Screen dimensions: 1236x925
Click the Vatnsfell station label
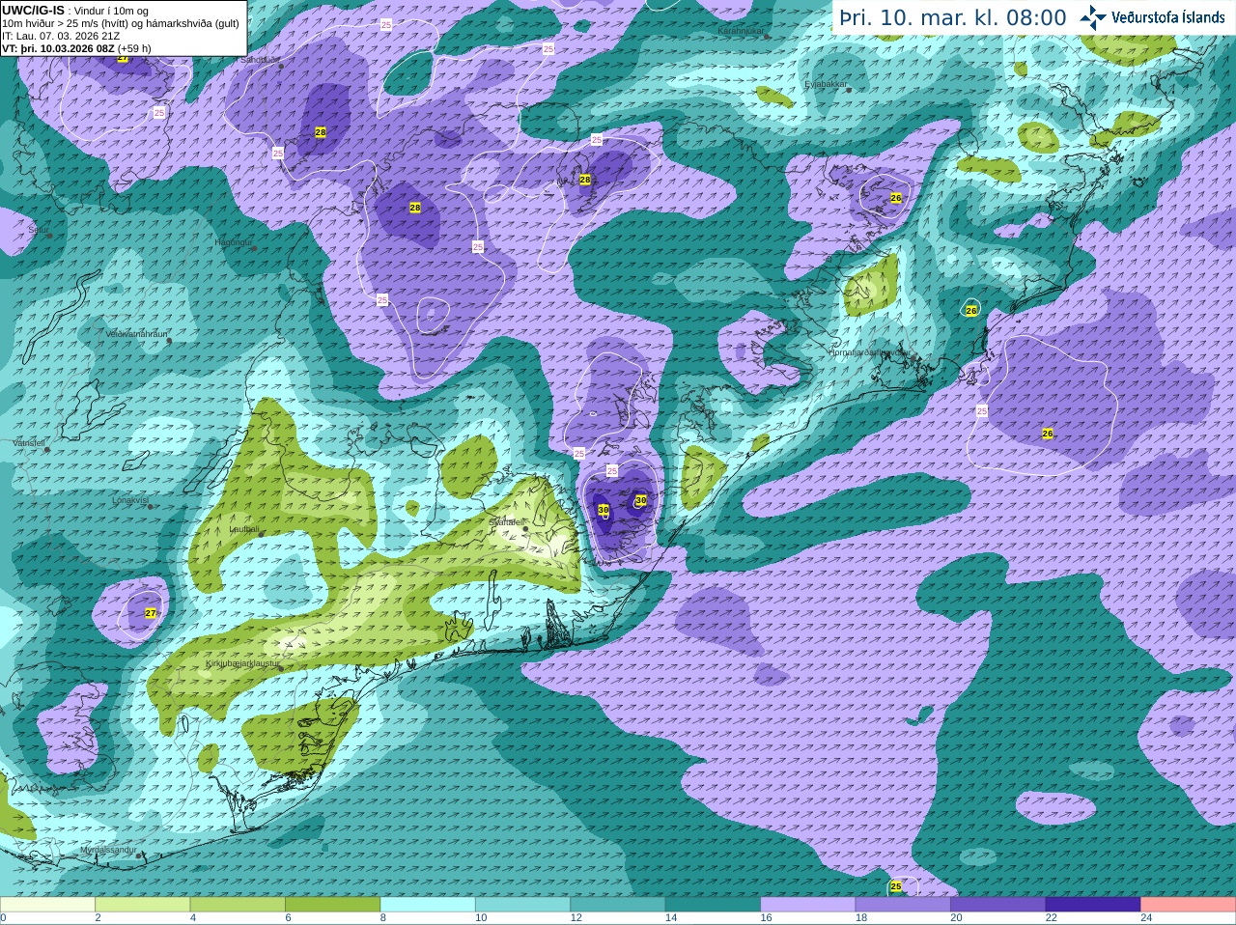tap(29, 442)
